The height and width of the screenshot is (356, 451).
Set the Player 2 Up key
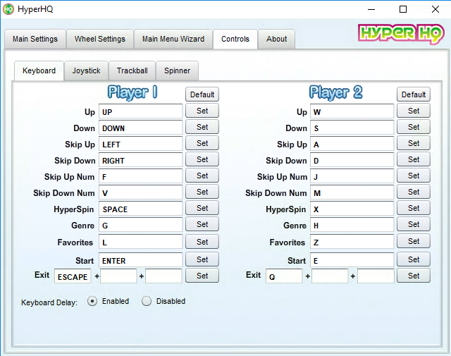click(x=414, y=111)
